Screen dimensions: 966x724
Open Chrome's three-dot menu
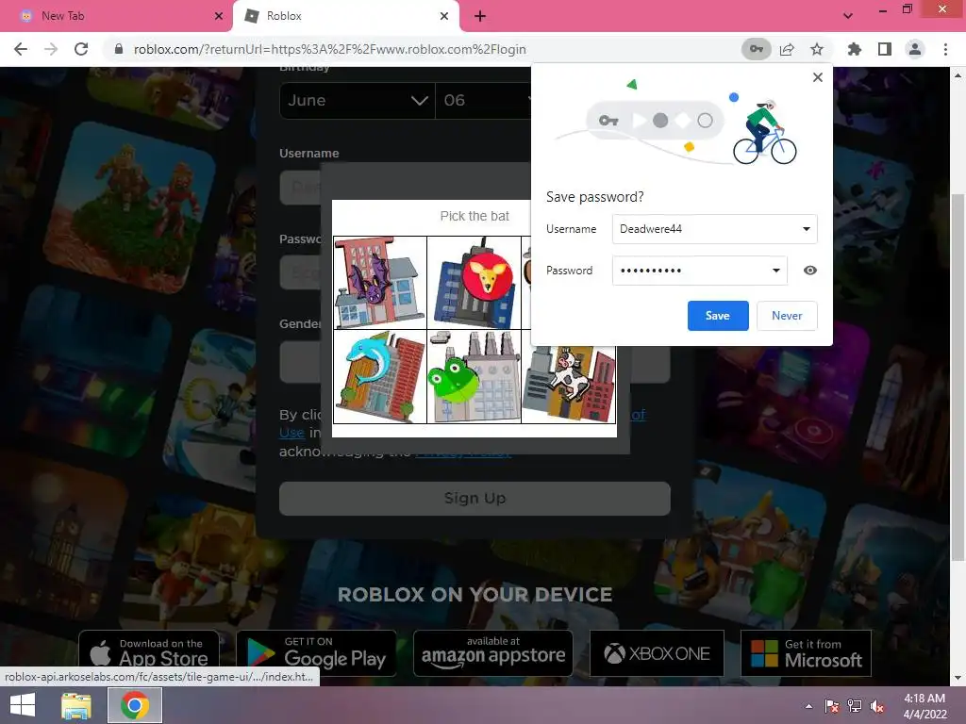coord(945,49)
